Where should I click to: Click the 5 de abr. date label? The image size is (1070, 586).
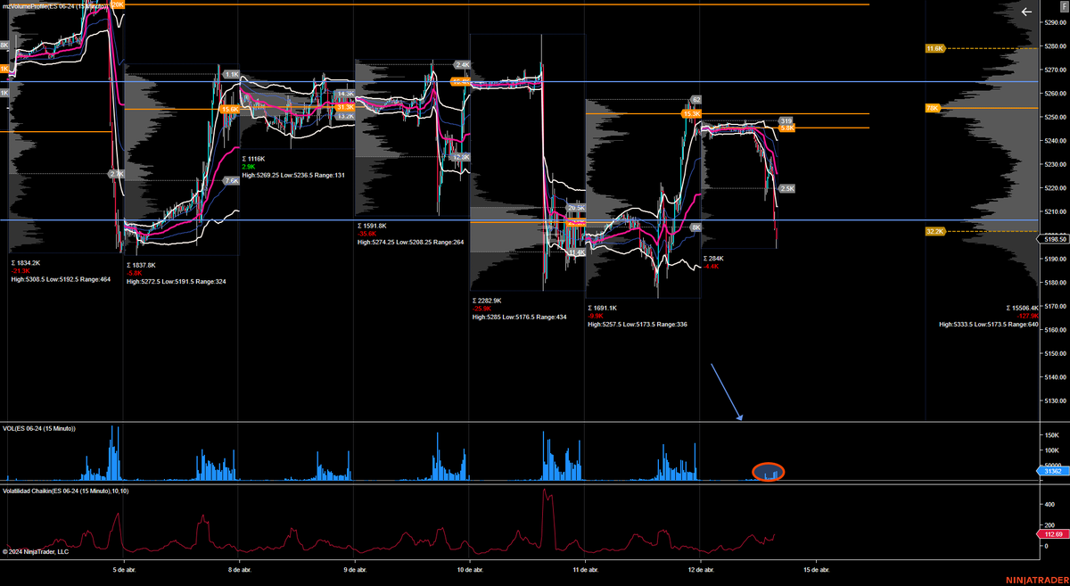[124, 568]
